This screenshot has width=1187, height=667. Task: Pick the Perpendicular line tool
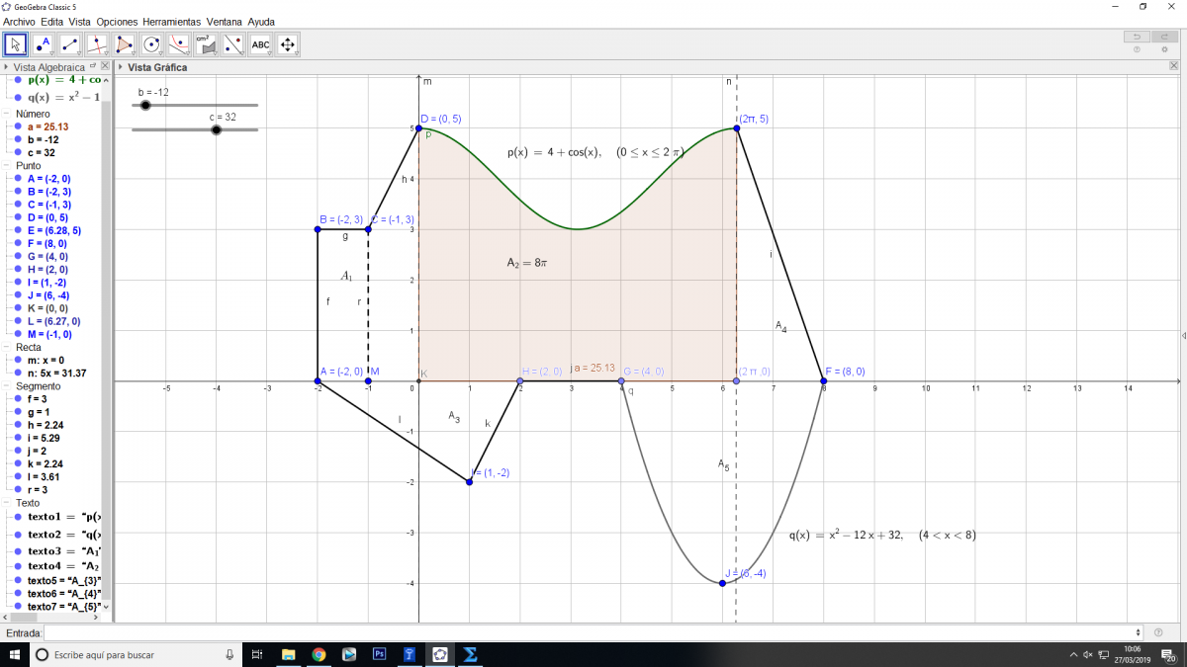click(x=97, y=44)
